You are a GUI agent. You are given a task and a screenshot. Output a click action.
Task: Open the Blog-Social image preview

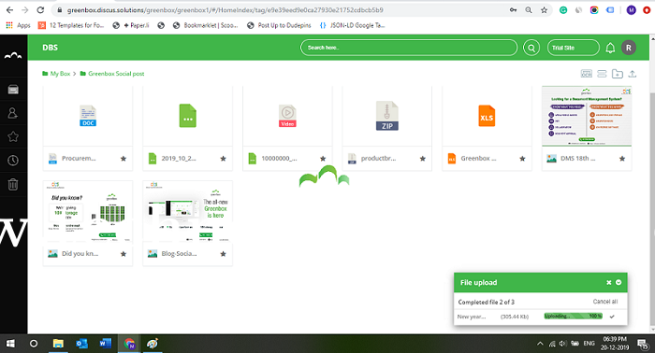(x=187, y=211)
